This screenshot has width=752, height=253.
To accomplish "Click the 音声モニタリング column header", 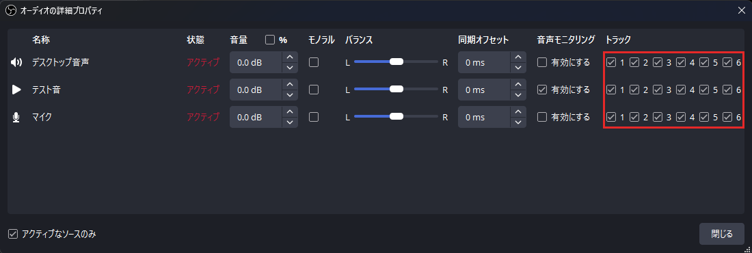I will 566,40.
